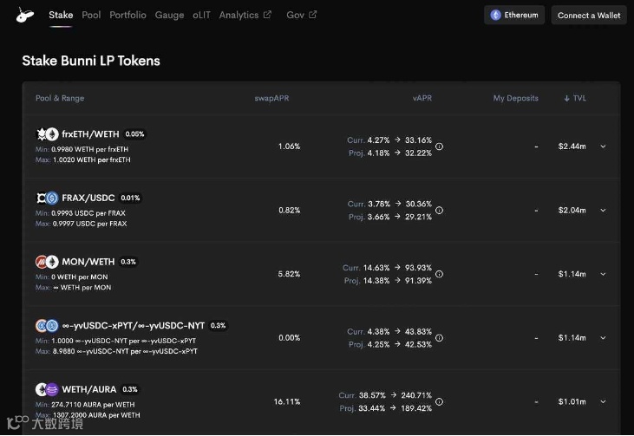This screenshot has height=436, width=634.
Task: Expand the WETH/AURA pool row
Action: (603, 401)
